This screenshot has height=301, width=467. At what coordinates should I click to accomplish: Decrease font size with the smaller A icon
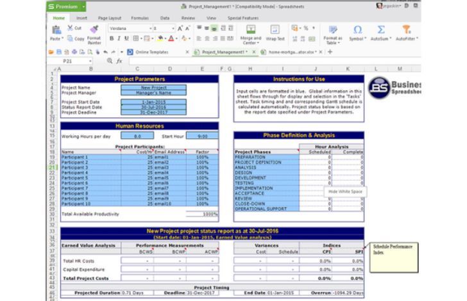(187, 29)
